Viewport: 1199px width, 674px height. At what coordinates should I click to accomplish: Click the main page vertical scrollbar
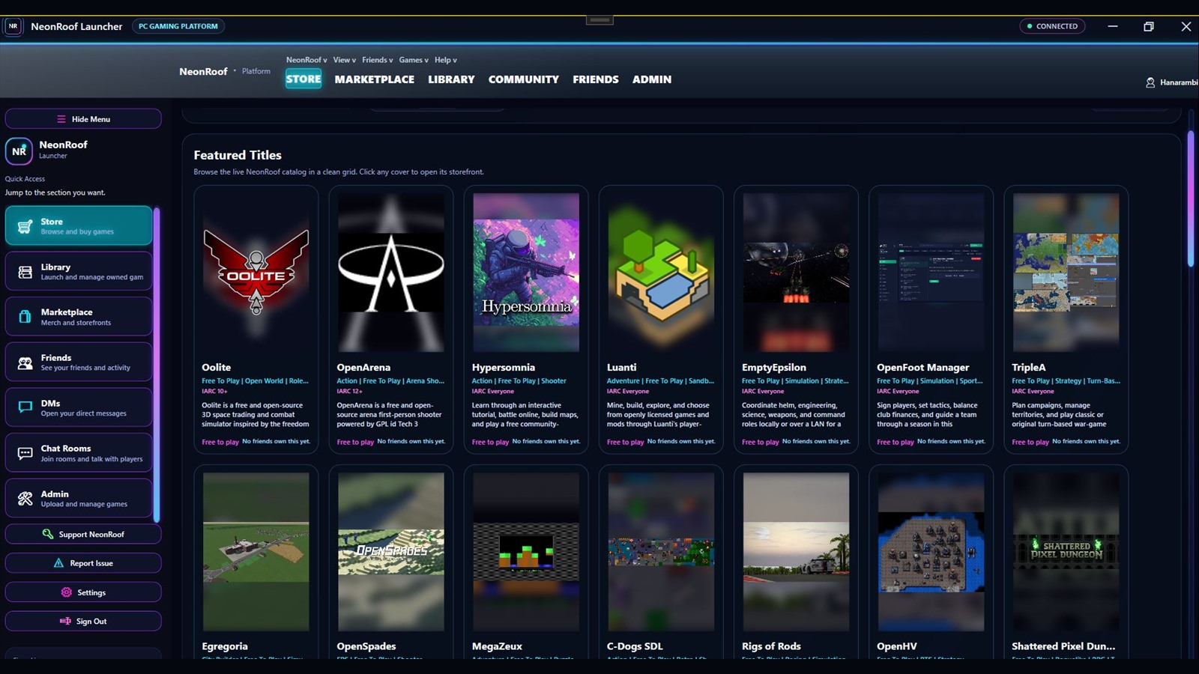[x=1191, y=198]
